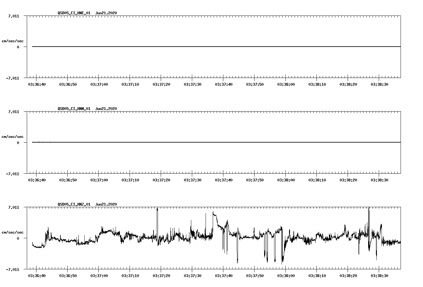The image size is (423, 287).
Task: Pick the 03:38:00 time label under HNZ plot
Action: [286, 276]
